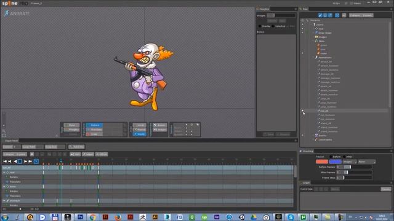Play the animation backward
Viewport: 394px width, 221px height.
click(x=15, y=161)
